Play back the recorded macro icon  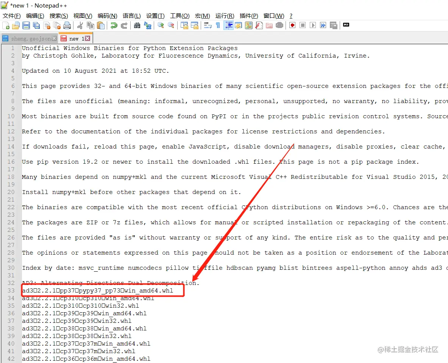[x=313, y=25]
